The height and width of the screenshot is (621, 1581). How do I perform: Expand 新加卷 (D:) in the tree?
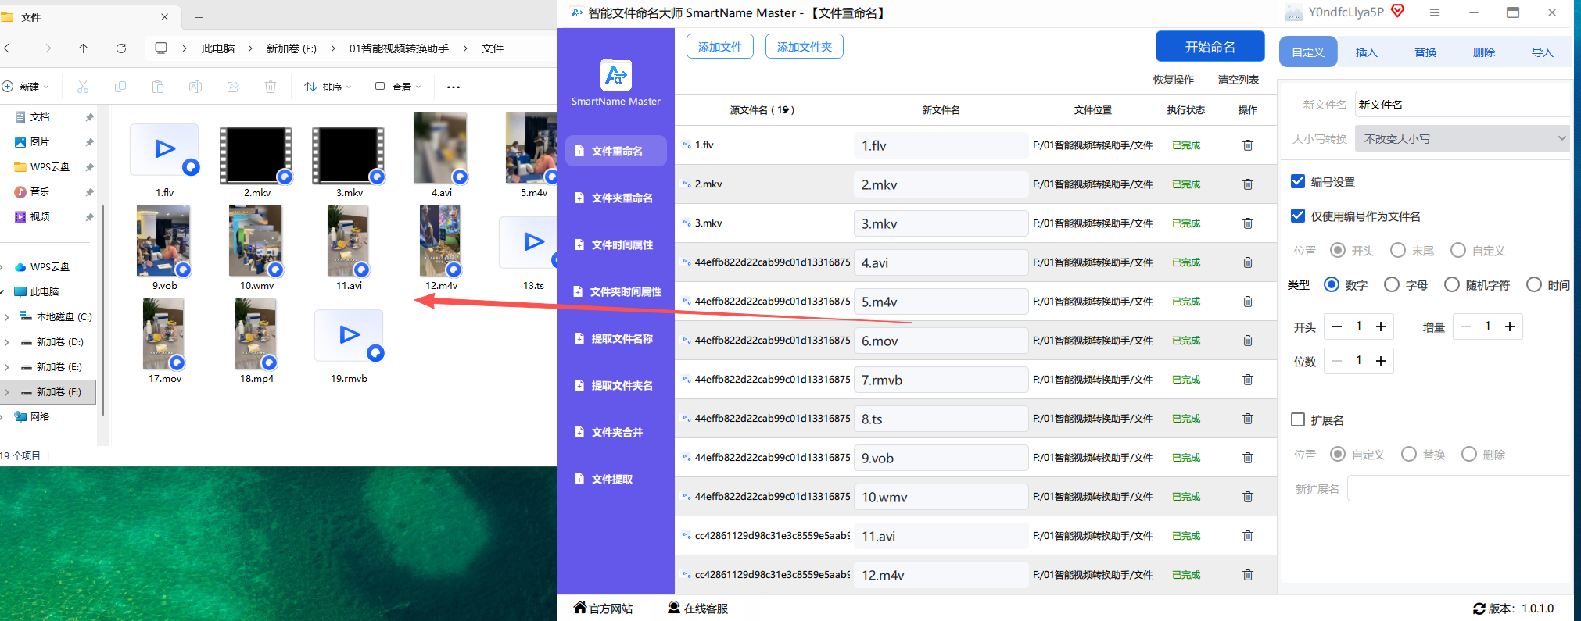pyautogui.click(x=7, y=342)
